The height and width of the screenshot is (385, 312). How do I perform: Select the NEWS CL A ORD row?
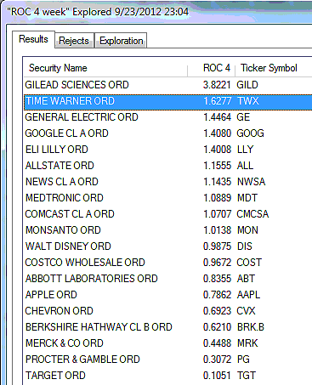(x=168, y=182)
